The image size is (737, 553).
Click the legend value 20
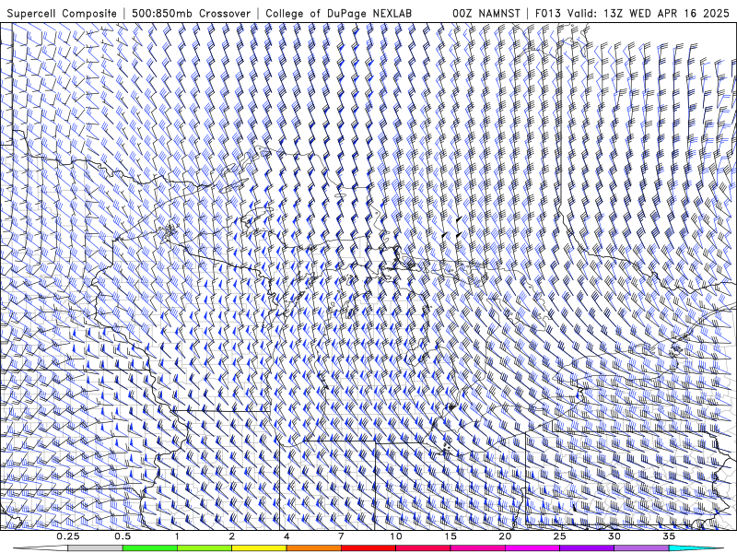(x=505, y=536)
